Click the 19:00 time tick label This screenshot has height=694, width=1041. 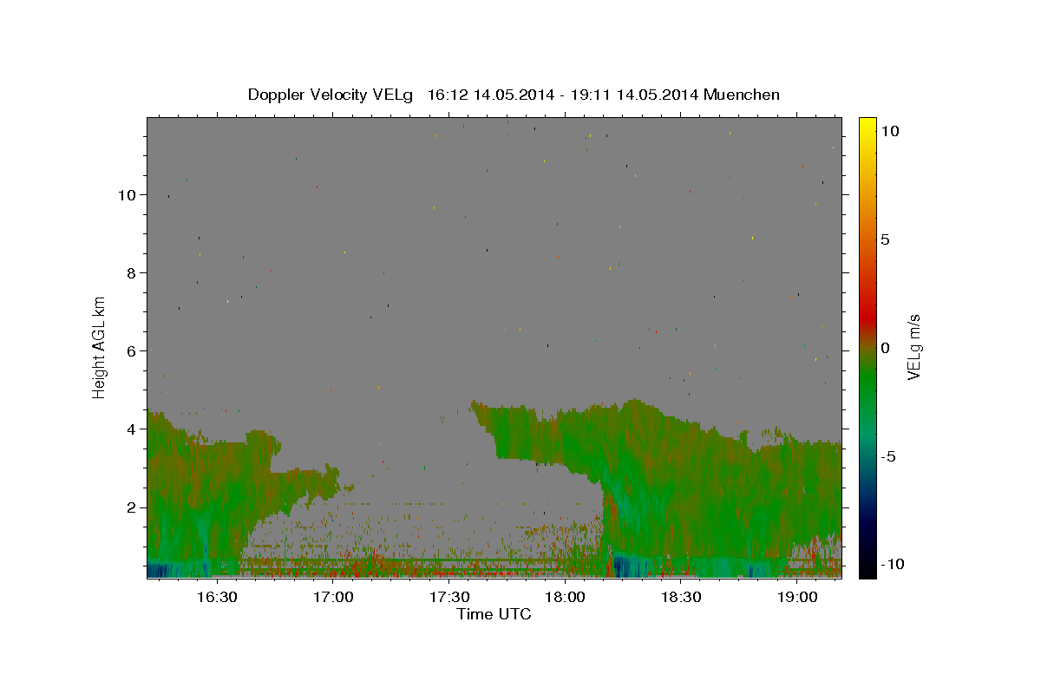798,598
